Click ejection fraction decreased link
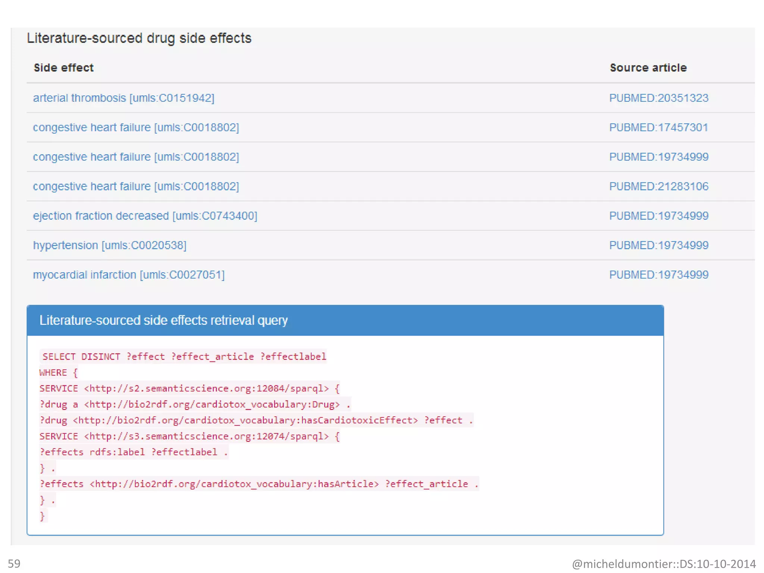764x573 pixels. click(145, 216)
